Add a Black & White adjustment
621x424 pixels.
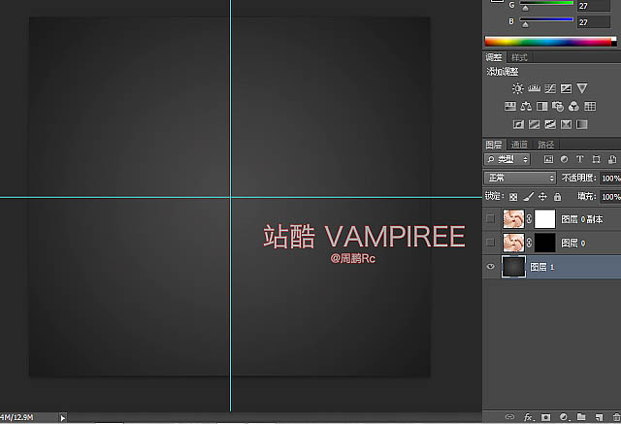coord(541,106)
